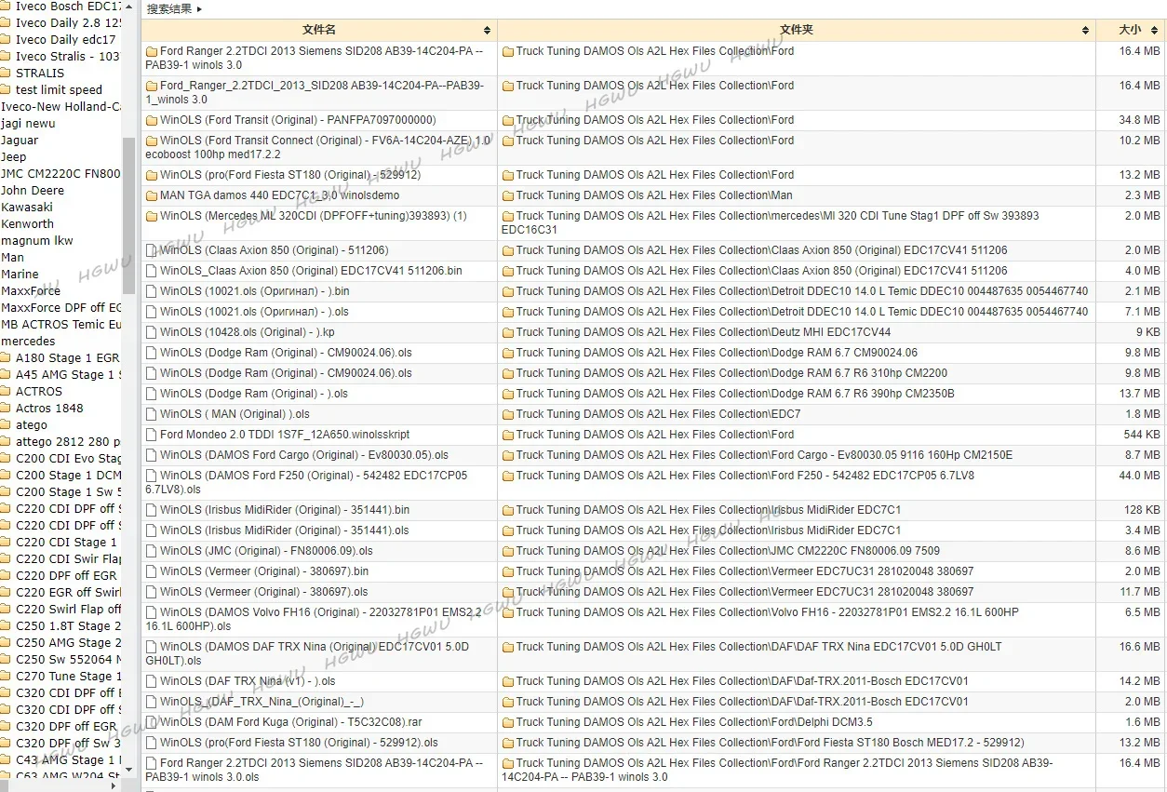Click the folder icon beside Collection\Man path

pyautogui.click(x=508, y=196)
